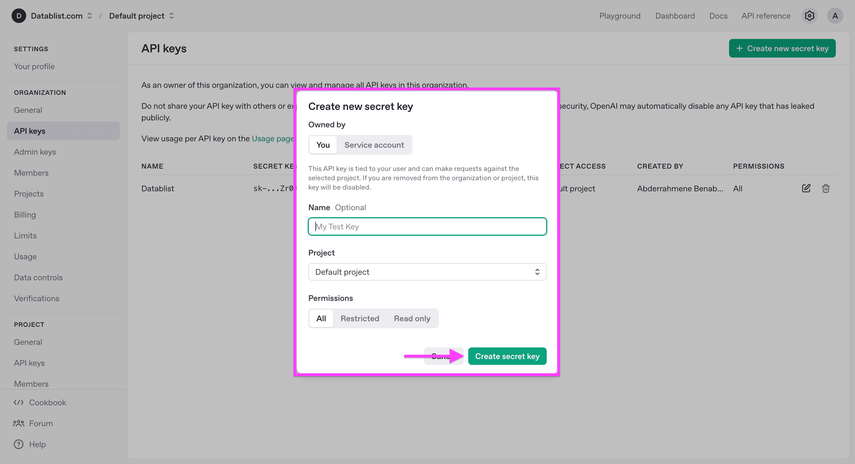Open the Usage page link
Screen dimensions: 855x464
273,138
